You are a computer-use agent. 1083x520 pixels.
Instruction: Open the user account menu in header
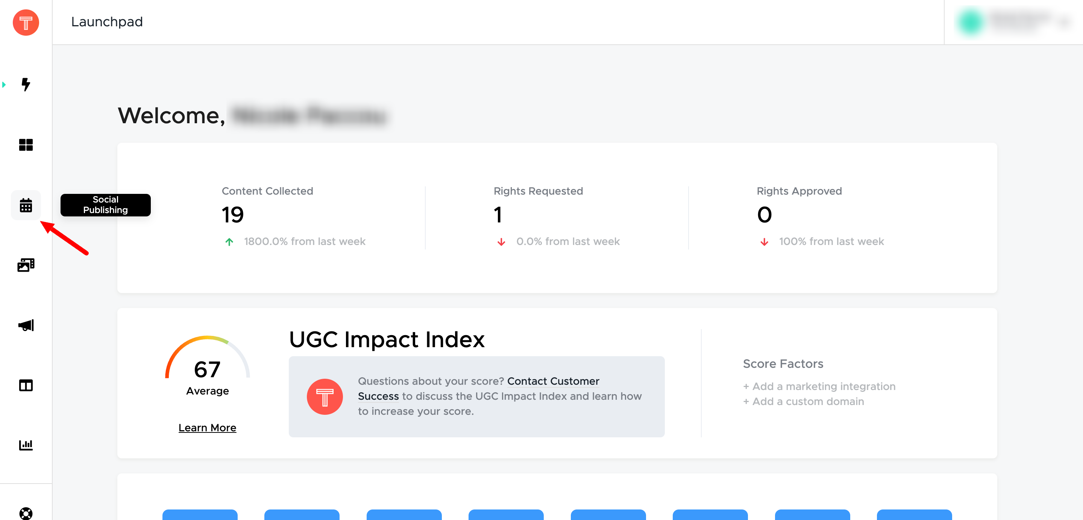(x=1013, y=22)
